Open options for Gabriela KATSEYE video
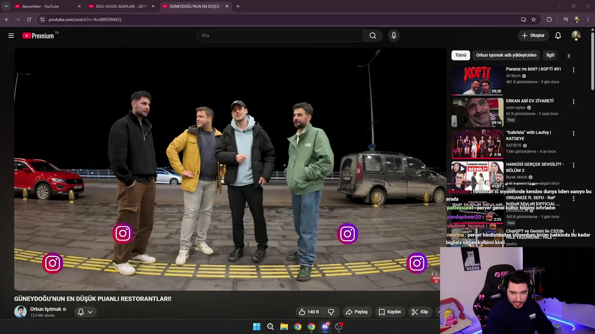The height and width of the screenshot is (334, 595). click(574, 133)
